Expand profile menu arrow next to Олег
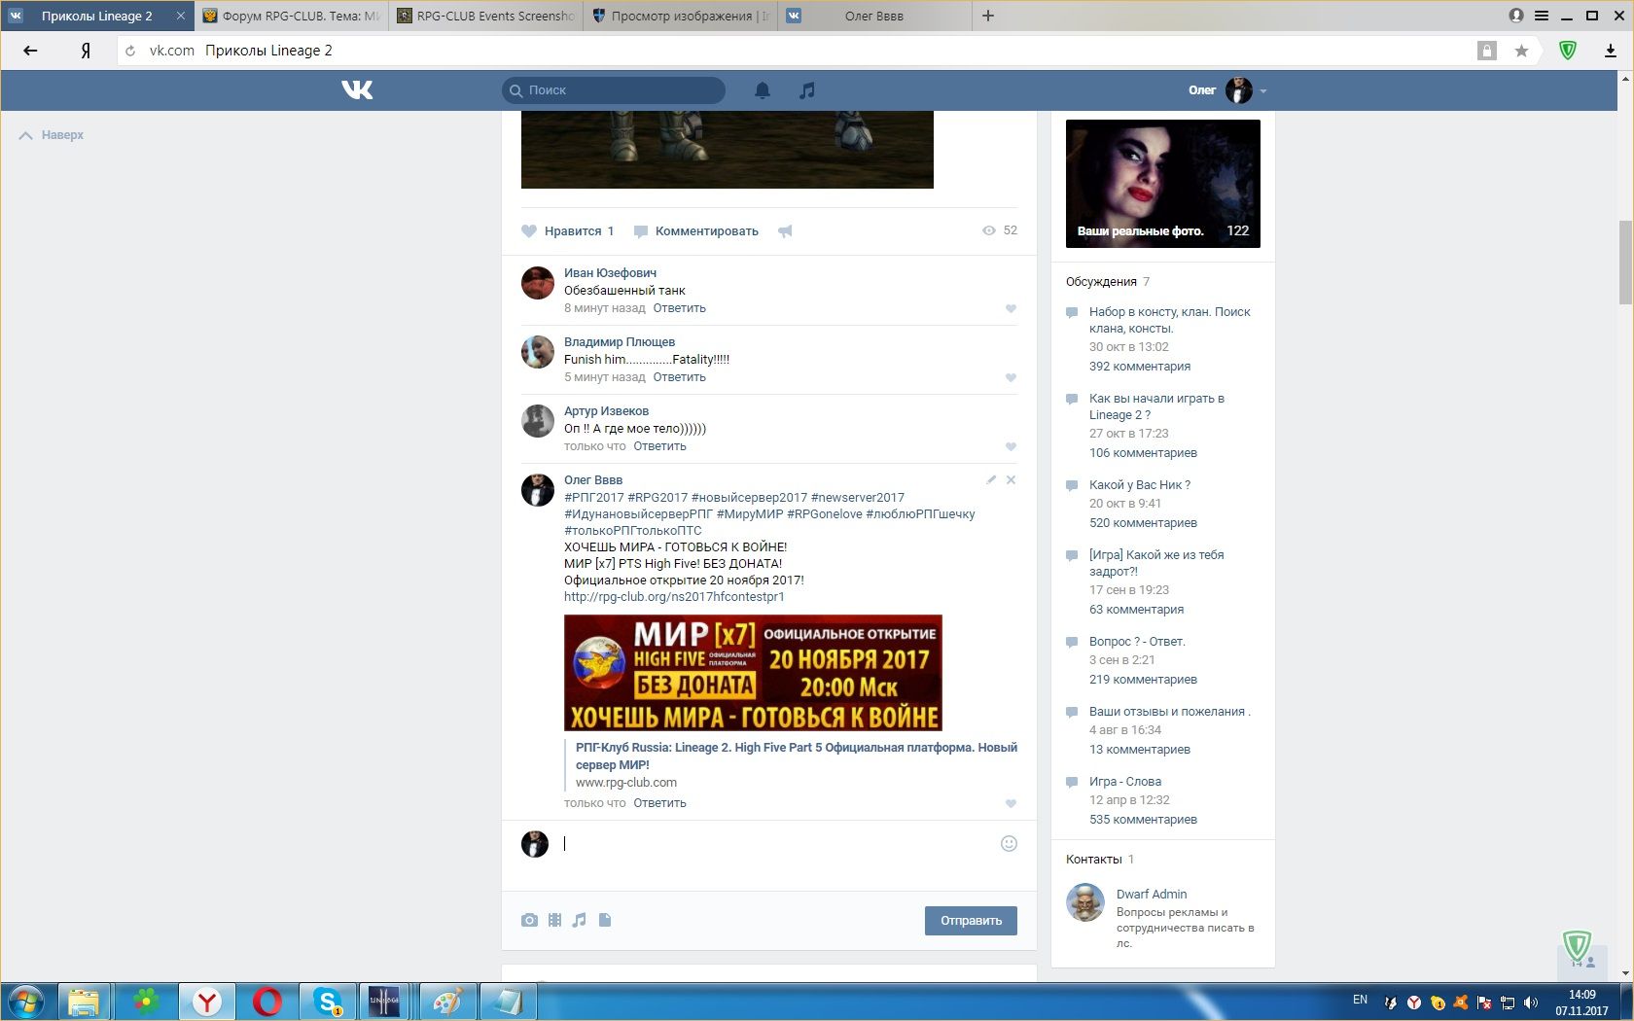The image size is (1634, 1021). point(1263,90)
